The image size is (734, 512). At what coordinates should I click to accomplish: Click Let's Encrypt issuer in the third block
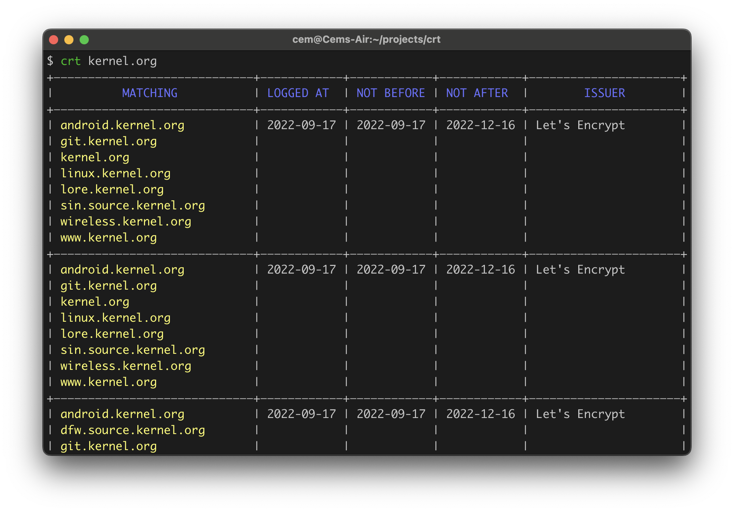point(581,414)
